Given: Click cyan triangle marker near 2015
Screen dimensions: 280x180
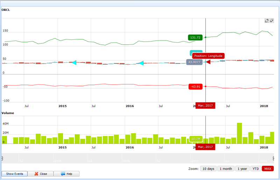Looking at the screenshot, I should coord(74,62).
